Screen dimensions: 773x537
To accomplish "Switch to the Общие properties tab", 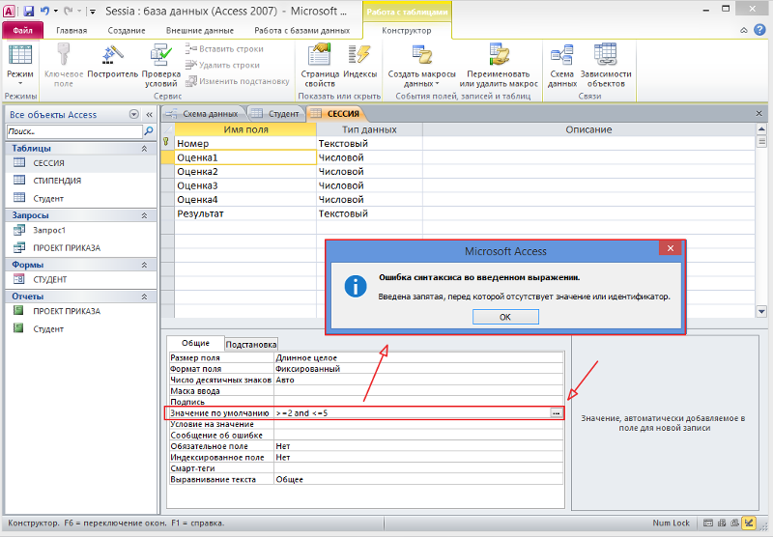I will (x=196, y=344).
